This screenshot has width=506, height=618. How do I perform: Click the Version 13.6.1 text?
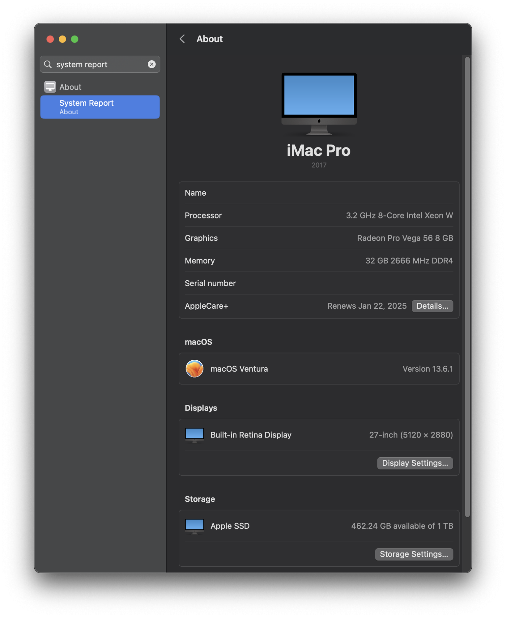click(428, 369)
